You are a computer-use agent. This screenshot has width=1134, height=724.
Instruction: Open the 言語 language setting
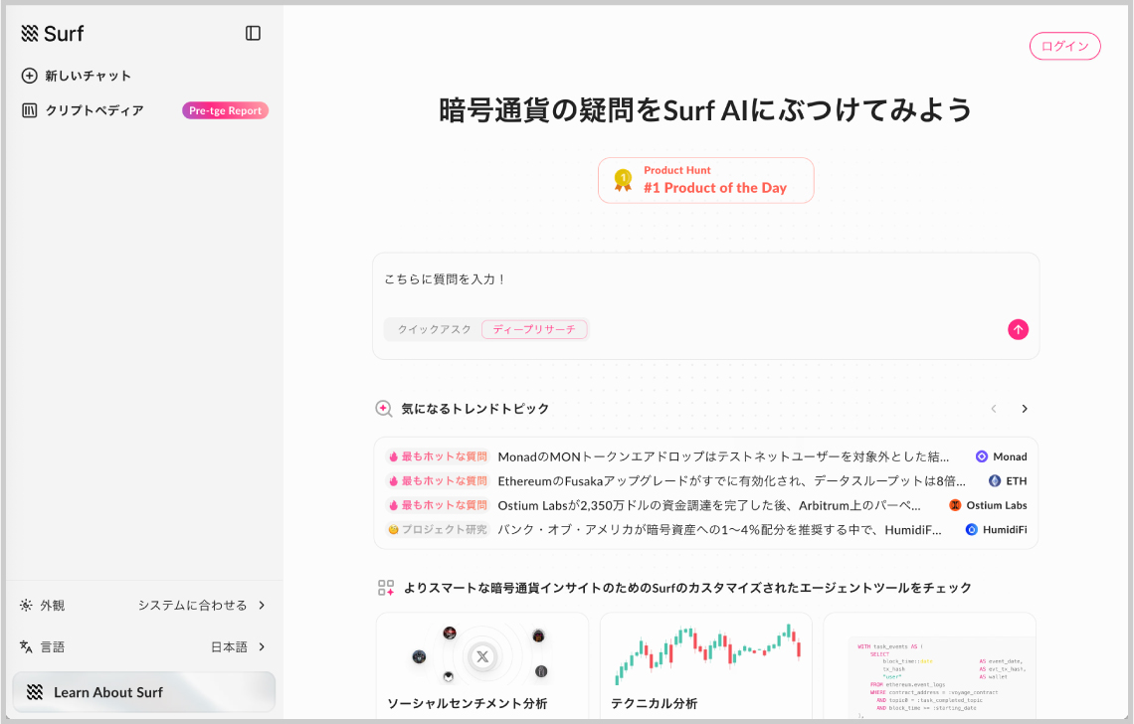[x=143, y=646]
